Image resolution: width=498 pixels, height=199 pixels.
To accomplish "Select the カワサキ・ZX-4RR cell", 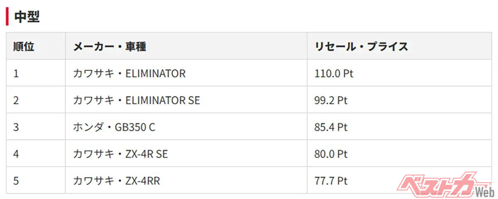I will 117,180.
